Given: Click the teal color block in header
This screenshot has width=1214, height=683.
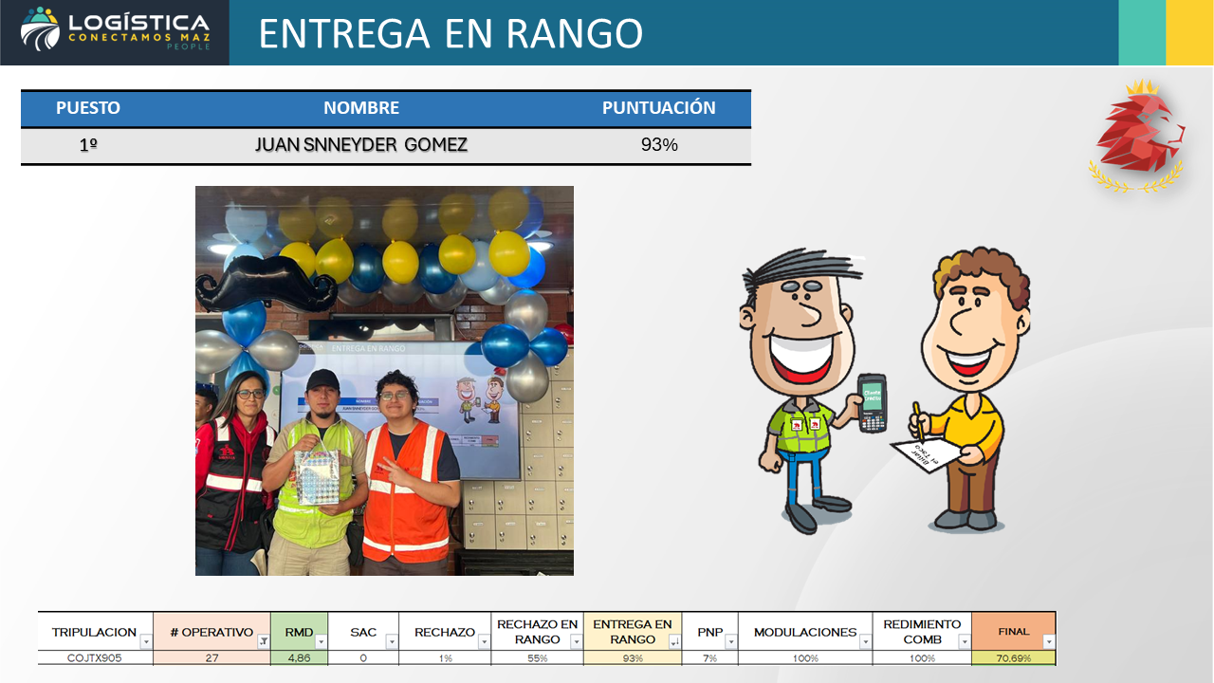Looking at the screenshot, I should tap(1142, 32).
